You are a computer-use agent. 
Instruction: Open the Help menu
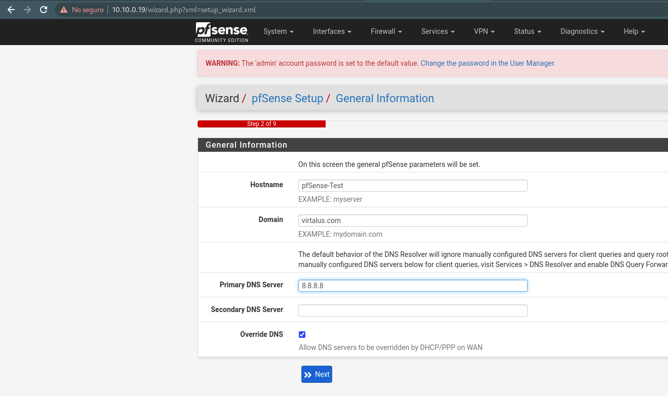[x=634, y=31]
